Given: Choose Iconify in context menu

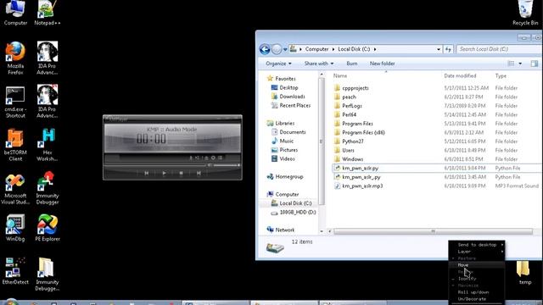Looking at the screenshot, I should (x=477, y=279).
